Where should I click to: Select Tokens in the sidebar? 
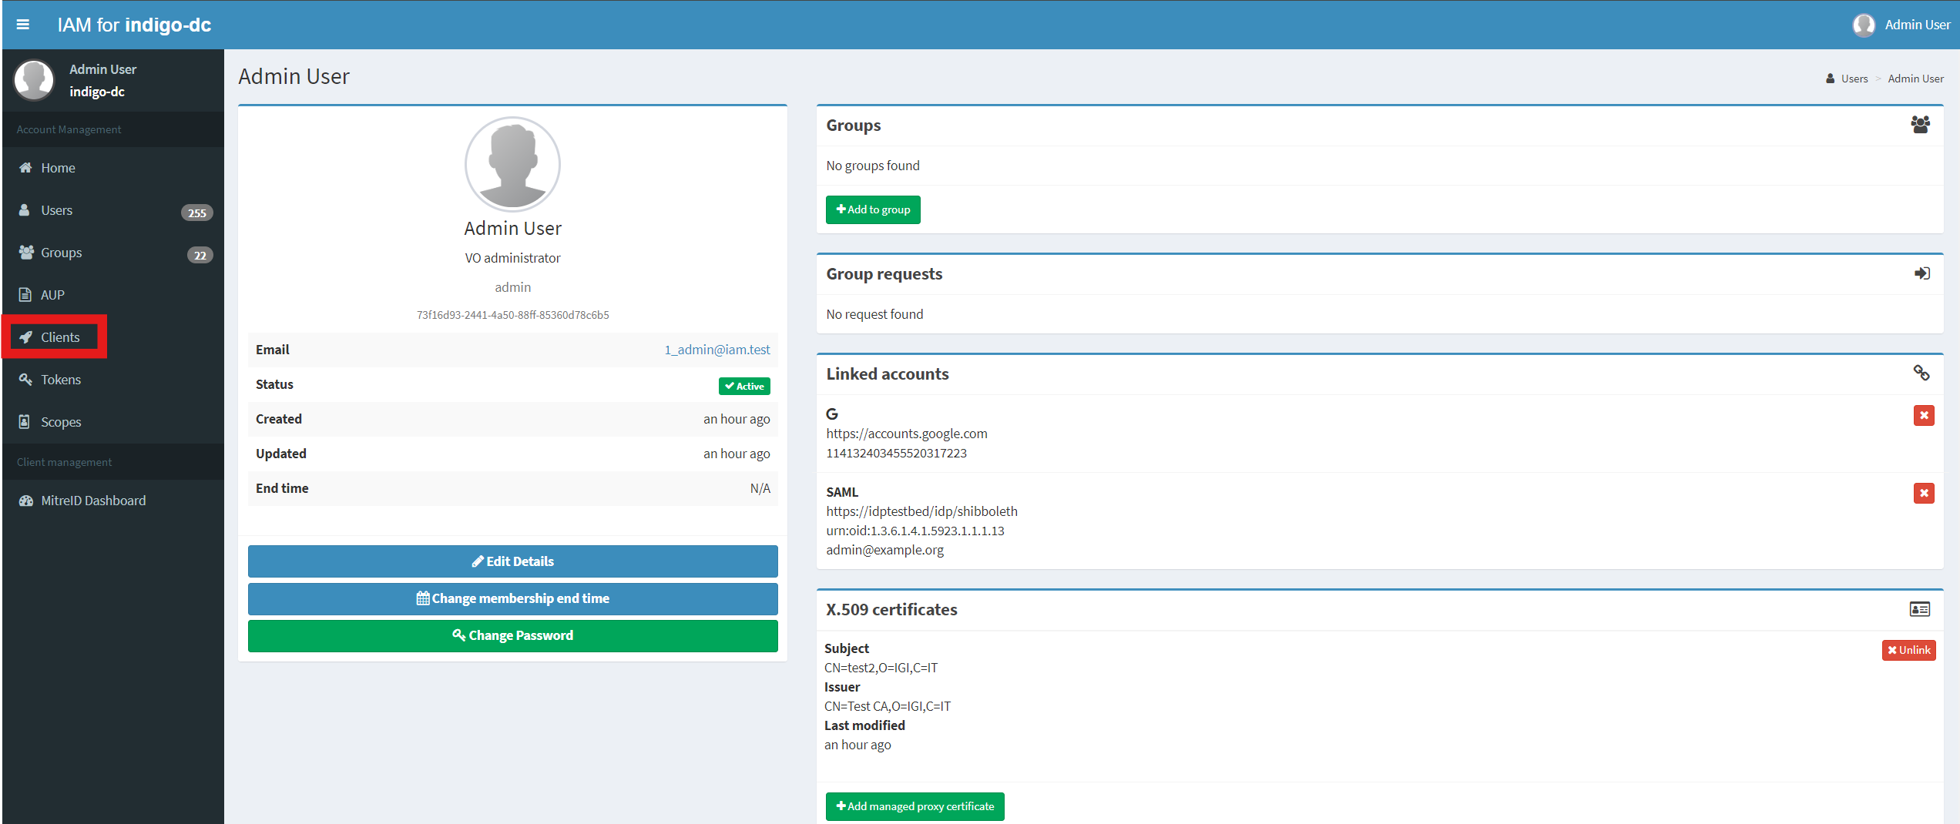click(61, 380)
